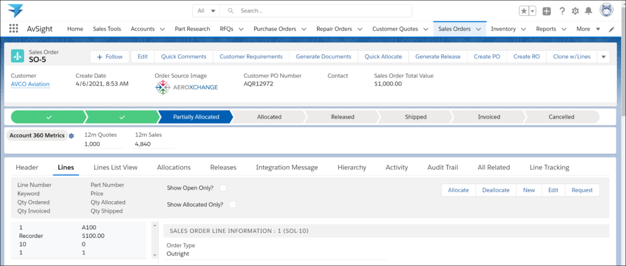Expand the Sales Orders dropdown chevron
This screenshot has height=266, width=626.
(478, 29)
